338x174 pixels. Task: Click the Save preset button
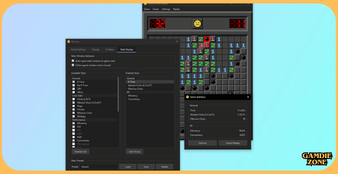tap(146, 167)
